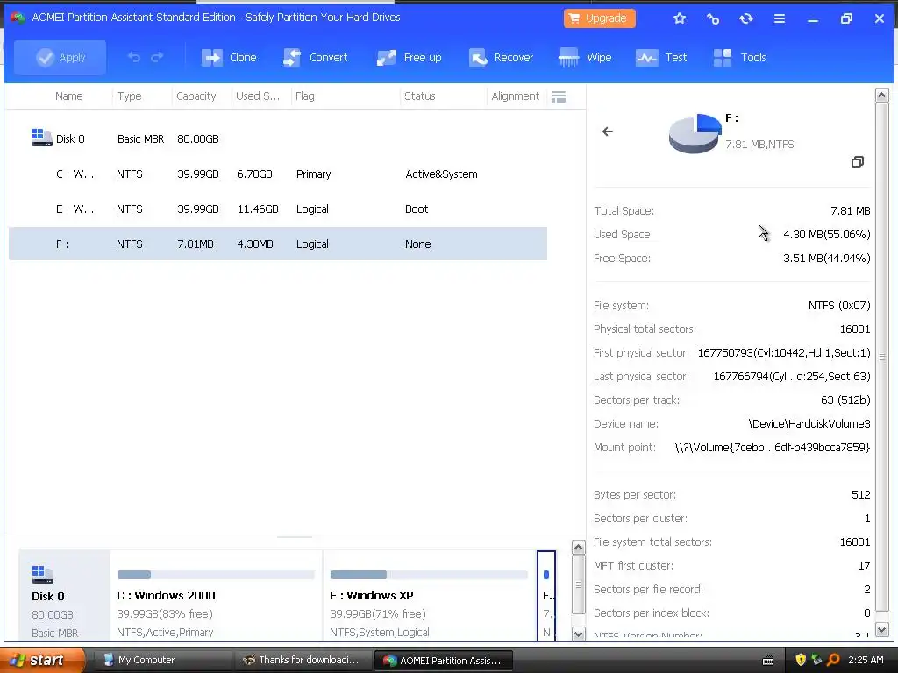898x673 pixels.
Task: Open the Free up menu
Action: click(x=409, y=57)
